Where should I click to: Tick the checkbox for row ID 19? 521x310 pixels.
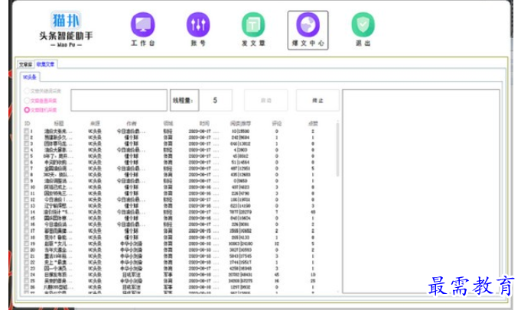(x=27, y=244)
